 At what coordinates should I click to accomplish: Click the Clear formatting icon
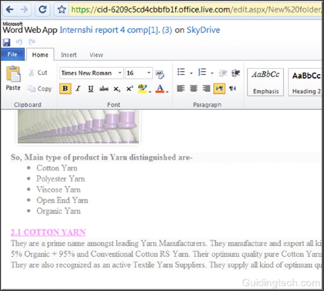pyautogui.click(x=160, y=74)
